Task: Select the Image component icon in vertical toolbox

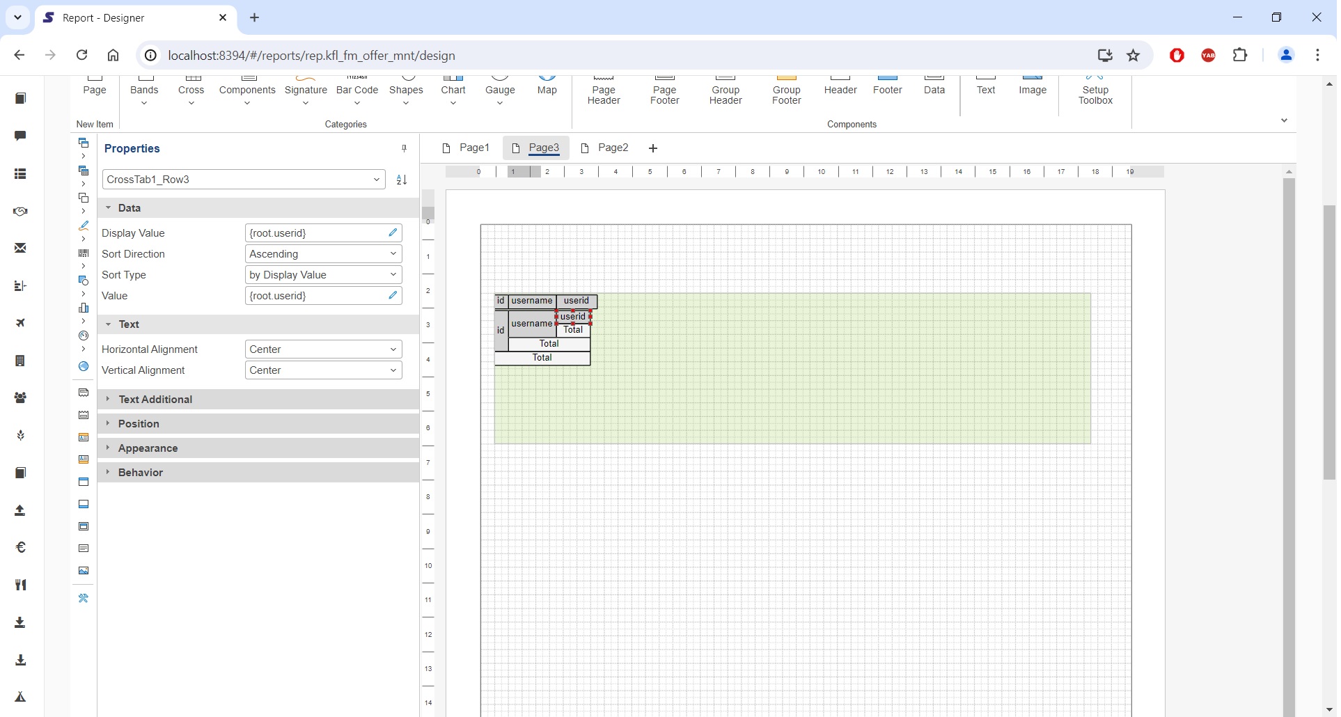Action: tap(84, 571)
